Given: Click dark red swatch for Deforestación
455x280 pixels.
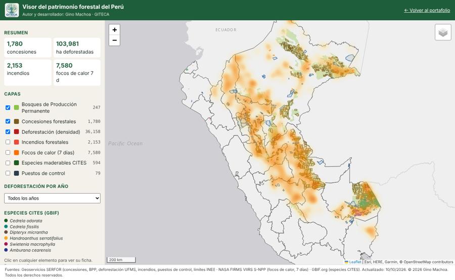Looking at the screenshot, I should 17,132.
